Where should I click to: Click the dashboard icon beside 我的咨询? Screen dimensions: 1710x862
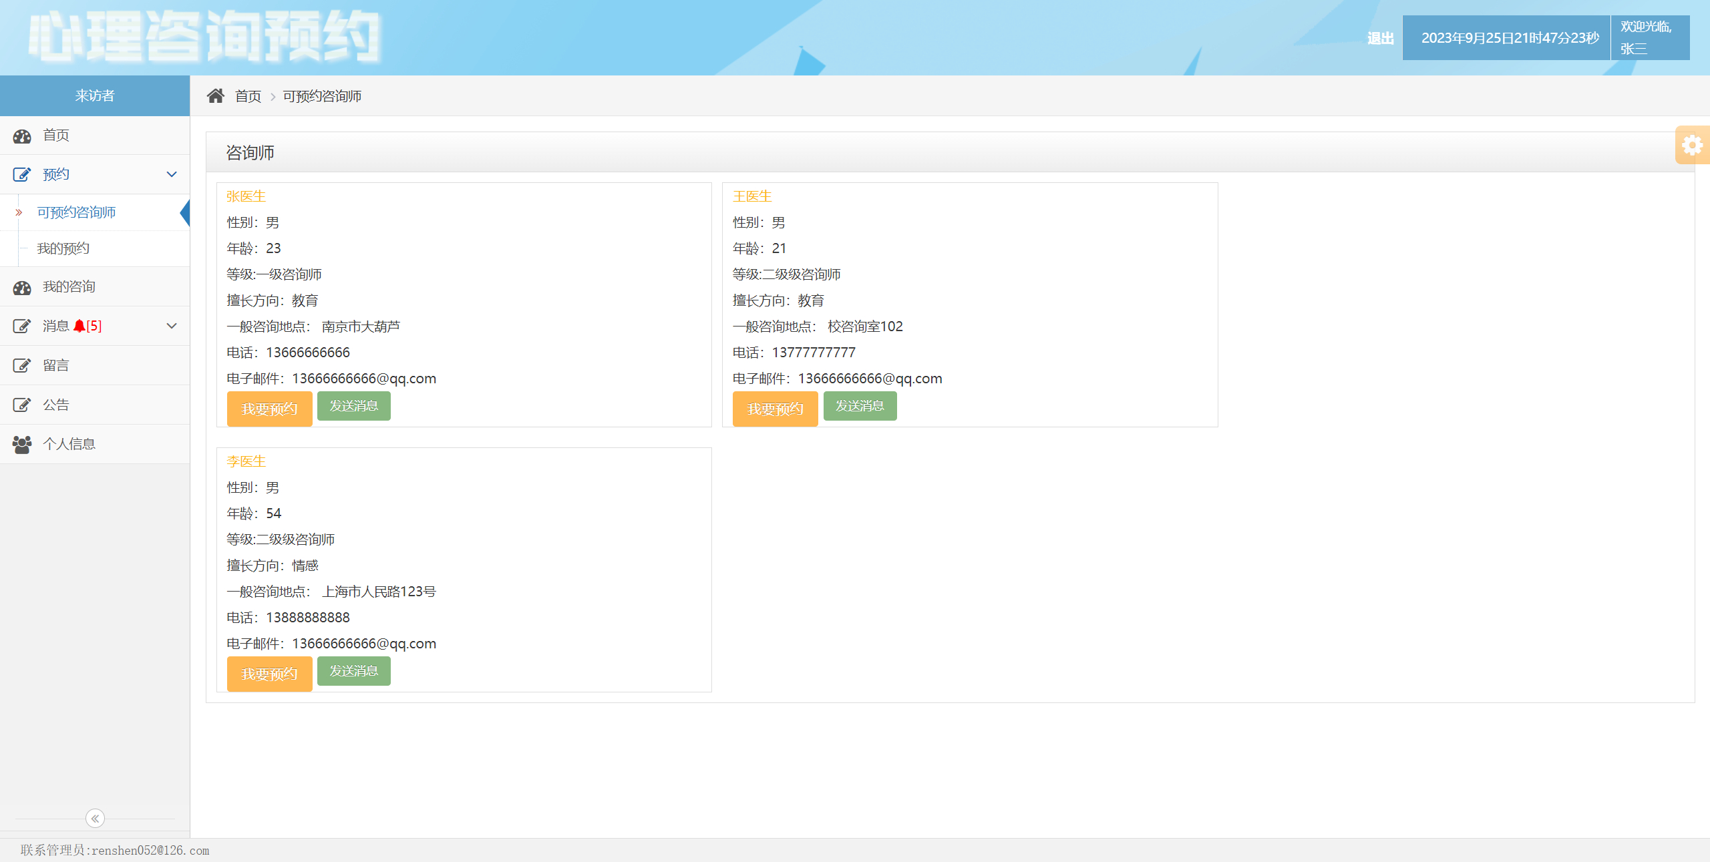(22, 288)
